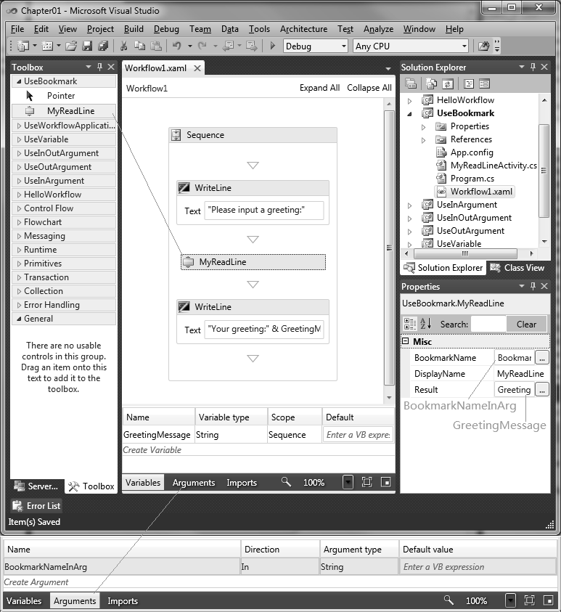This screenshot has height=612, width=561.
Task: Switch to upper Arguments tab in designer
Action: pyautogui.click(x=194, y=483)
